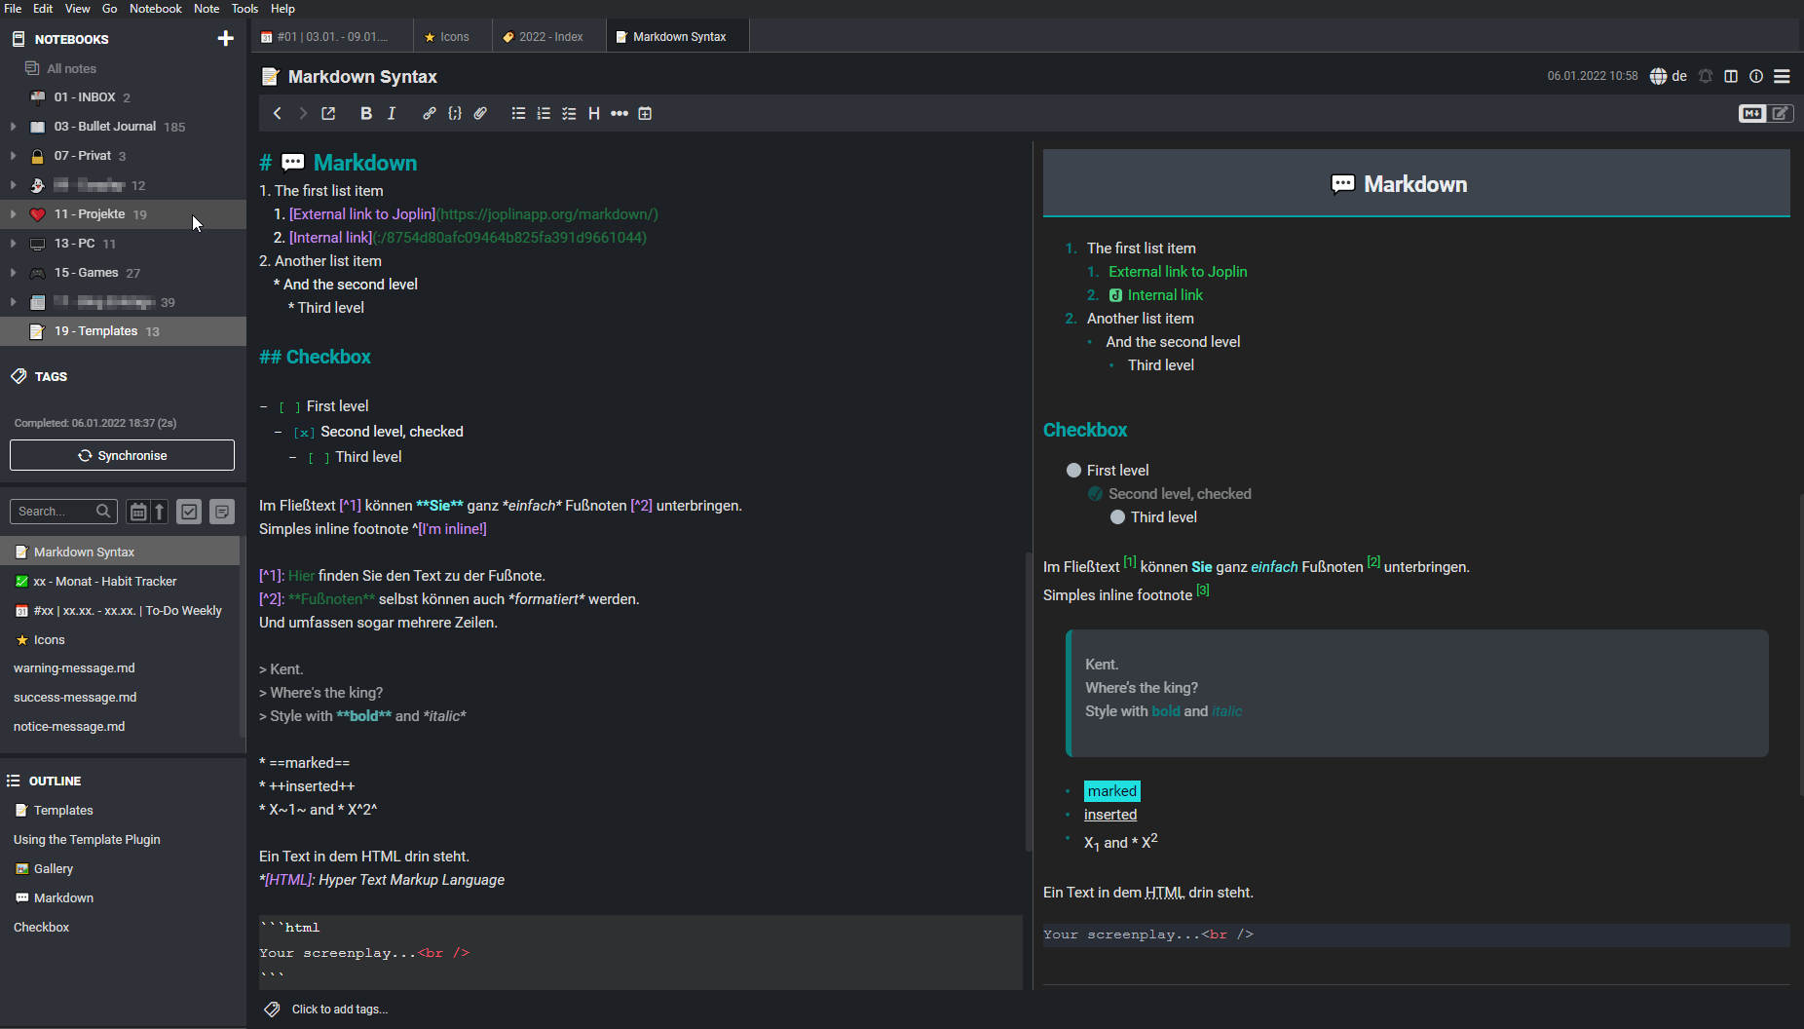
Task: Go back with the left arrow icon
Action: click(x=278, y=114)
